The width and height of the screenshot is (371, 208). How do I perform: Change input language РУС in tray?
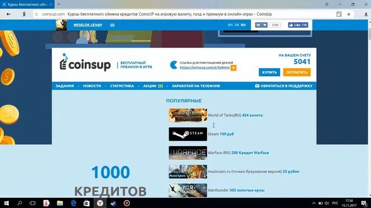pos(335,203)
